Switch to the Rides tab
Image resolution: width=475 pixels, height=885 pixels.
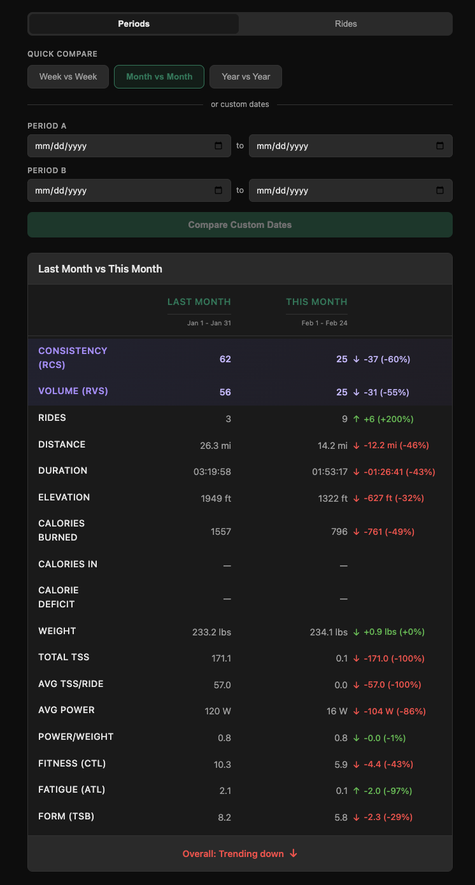coord(346,24)
